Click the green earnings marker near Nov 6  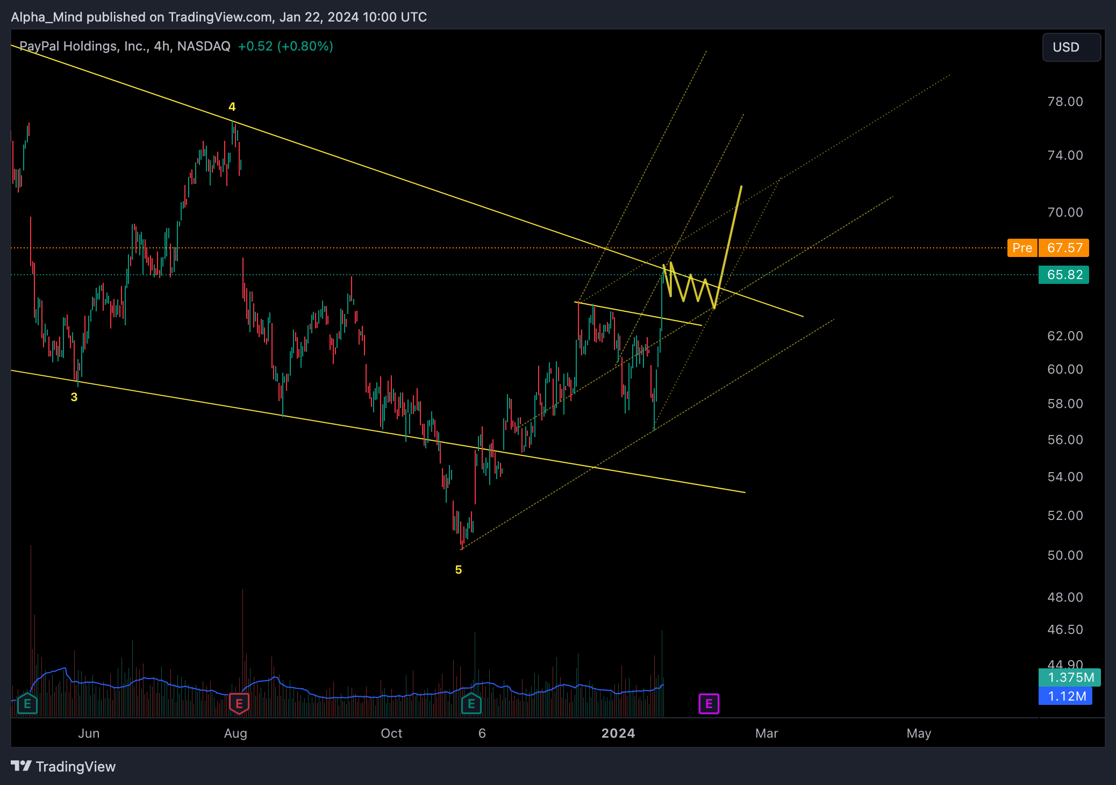pyautogui.click(x=471, y=704)
